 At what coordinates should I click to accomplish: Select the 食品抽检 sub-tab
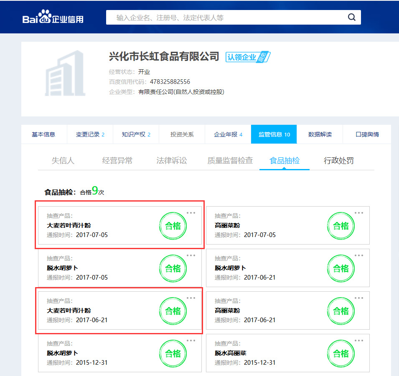[x=285, y=161]
